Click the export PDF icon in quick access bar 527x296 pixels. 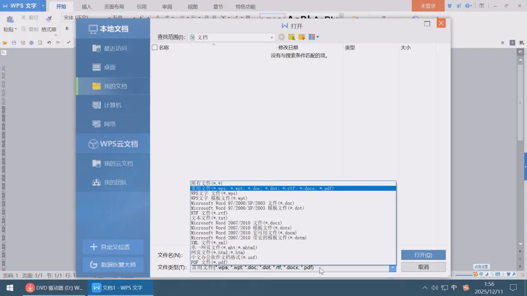(x=22, y=42)
